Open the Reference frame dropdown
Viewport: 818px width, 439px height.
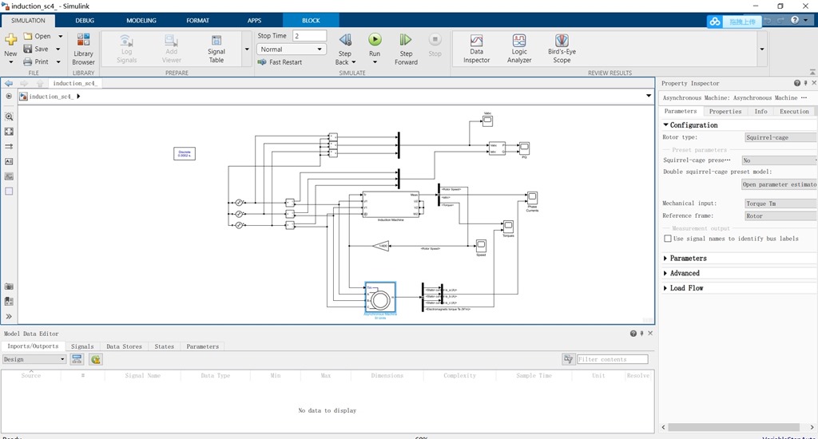[x=780, y=216]
